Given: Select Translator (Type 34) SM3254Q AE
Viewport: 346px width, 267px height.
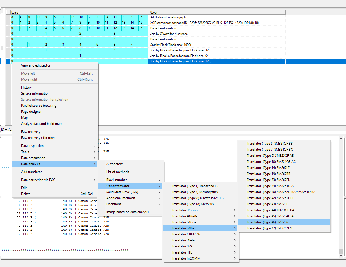Looking at the screenshot, I should (284, 186).
